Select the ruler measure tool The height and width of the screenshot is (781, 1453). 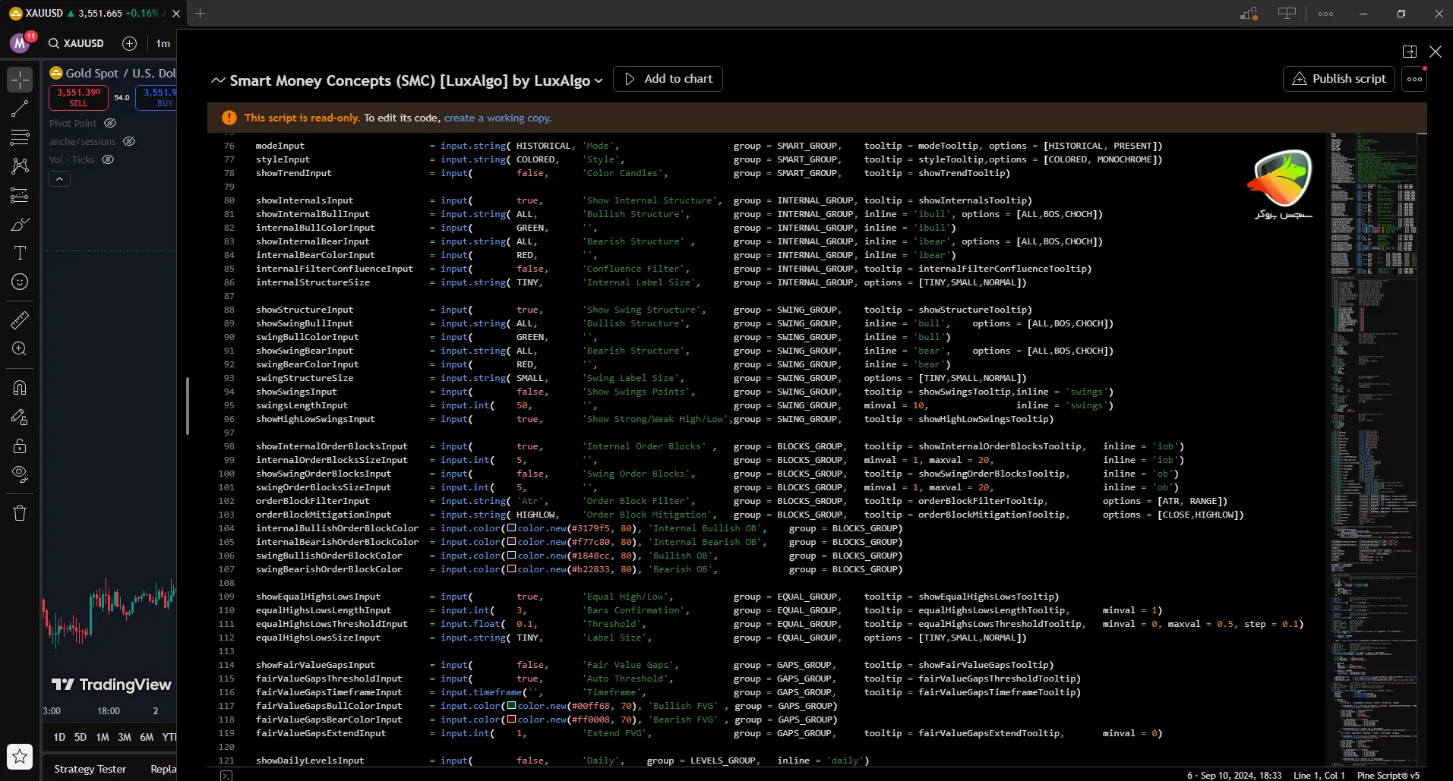[x=20, y=320]
